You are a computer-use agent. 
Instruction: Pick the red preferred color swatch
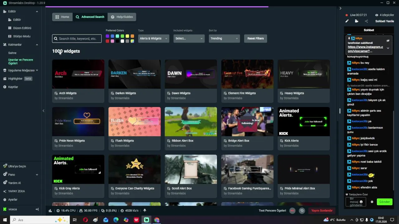pos(108,41)
